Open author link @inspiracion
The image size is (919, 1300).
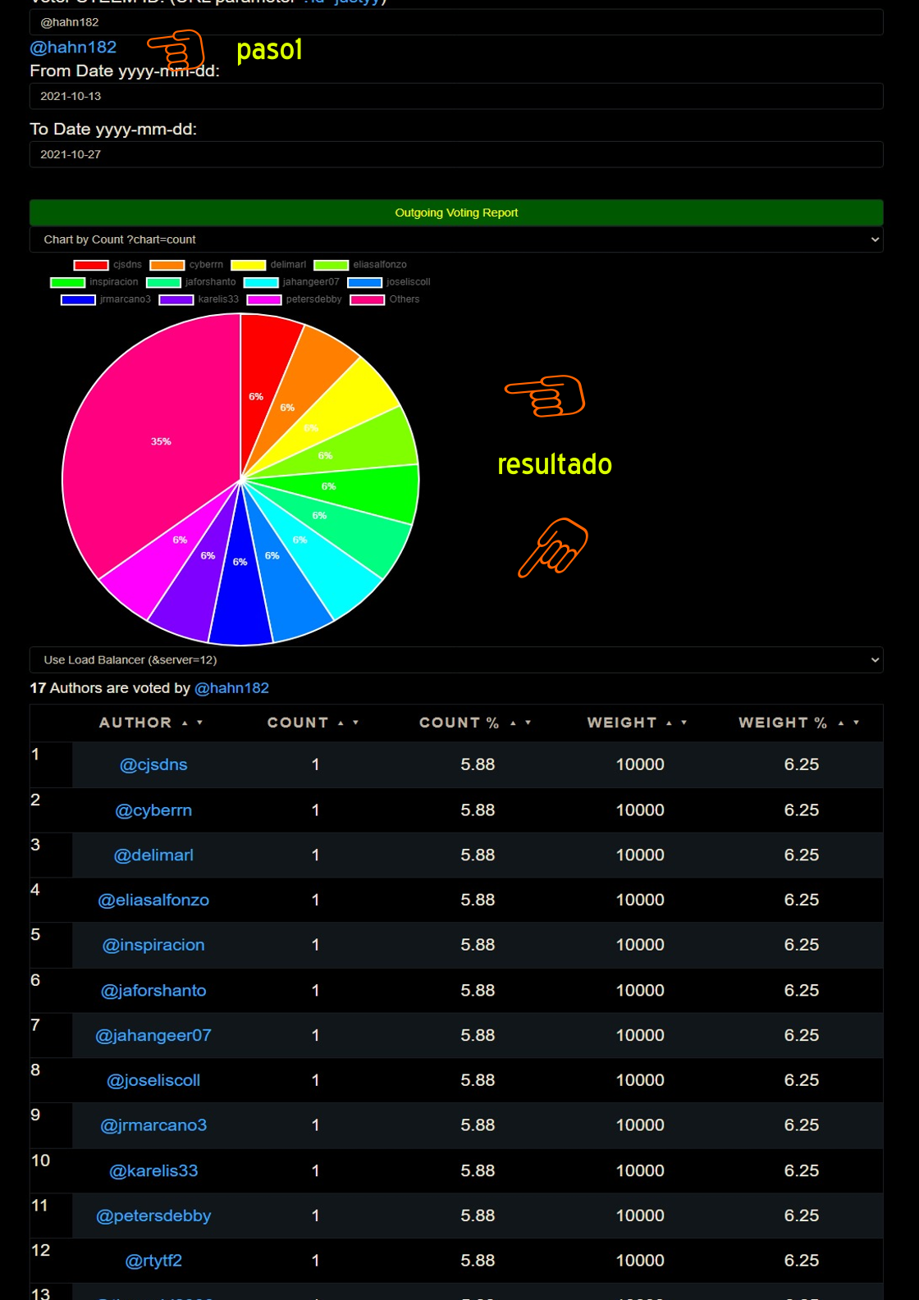pyautogui.click(x=153, y=945)
